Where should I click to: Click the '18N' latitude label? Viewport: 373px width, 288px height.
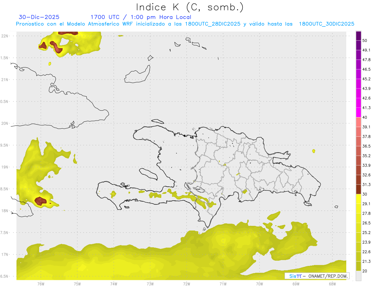(5, 211)
